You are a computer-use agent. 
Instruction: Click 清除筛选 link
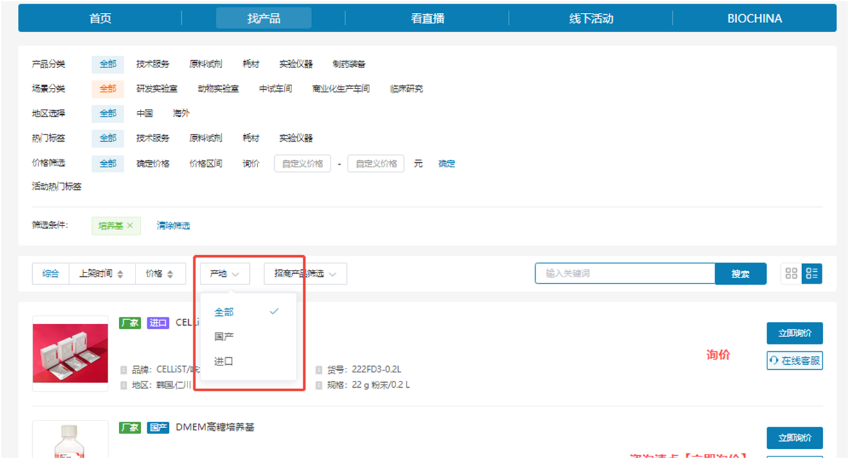click(173, 226)
